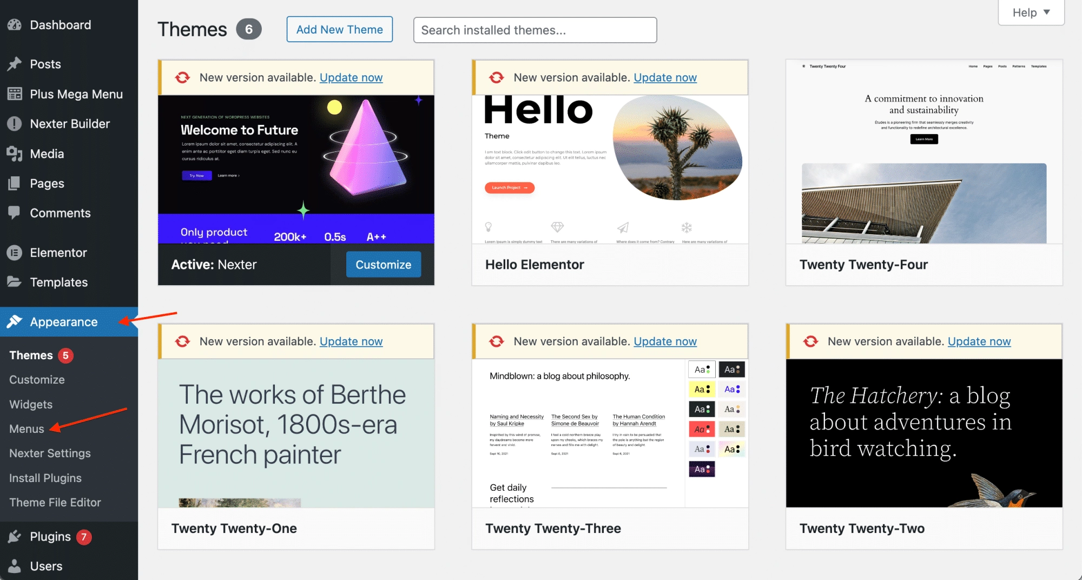1082x580 pixels.
Task: Click the Media library icon
Action: [x=15, y=154]
